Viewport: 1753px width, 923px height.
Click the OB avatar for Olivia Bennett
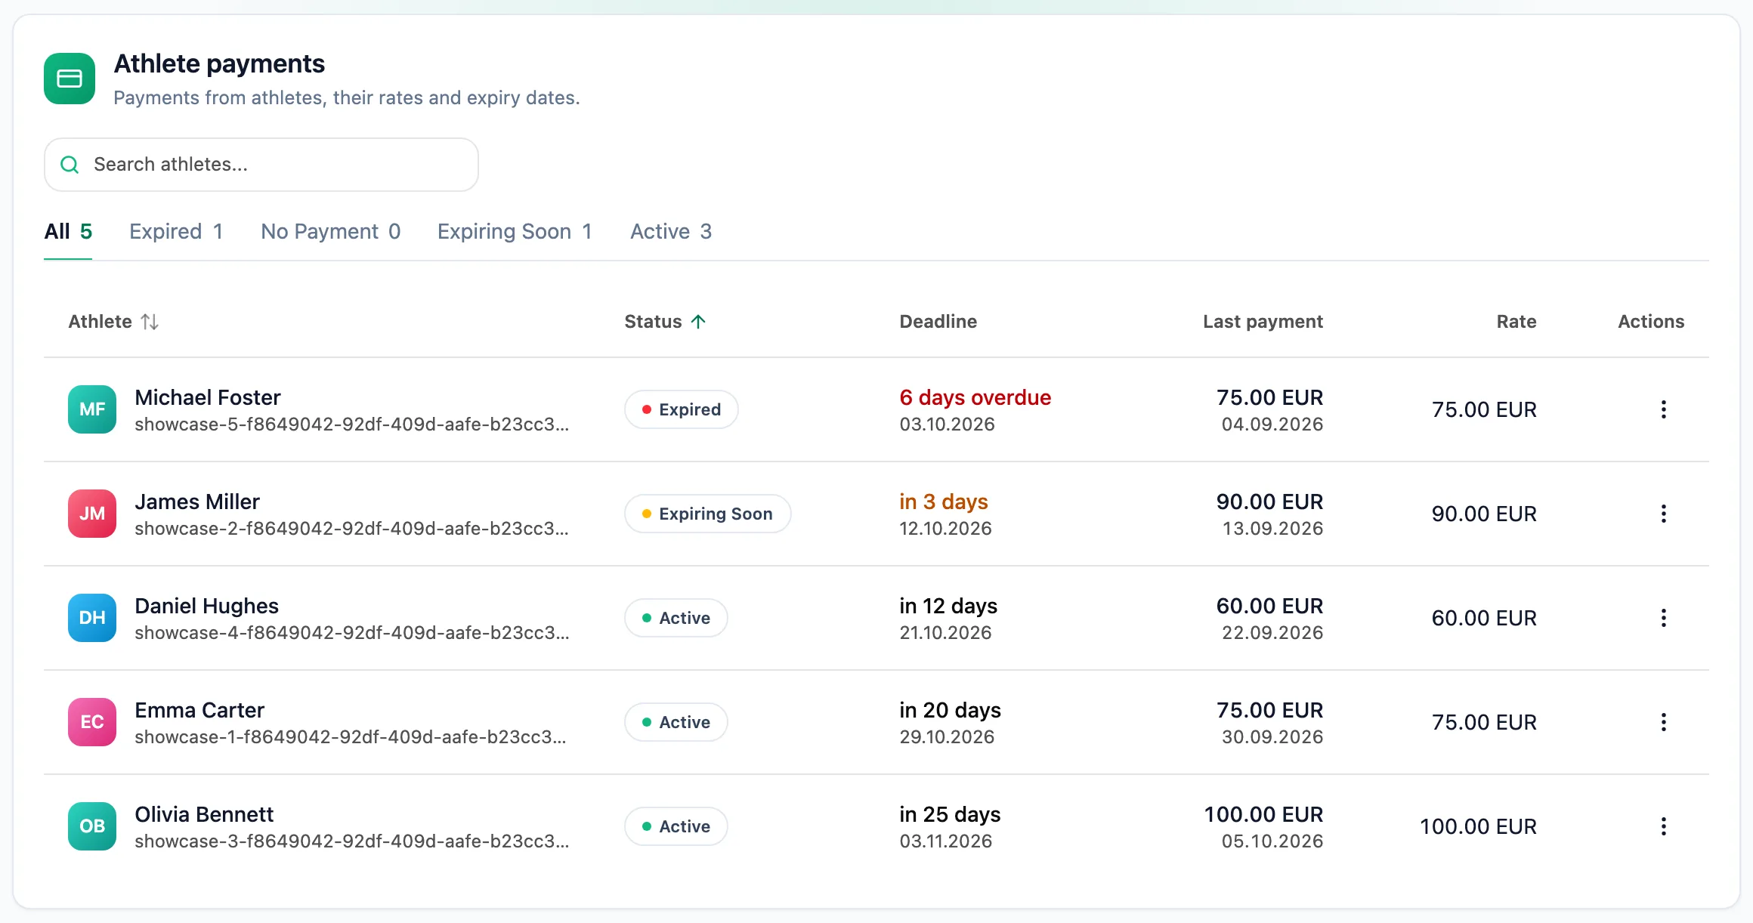tap(92, 826)
